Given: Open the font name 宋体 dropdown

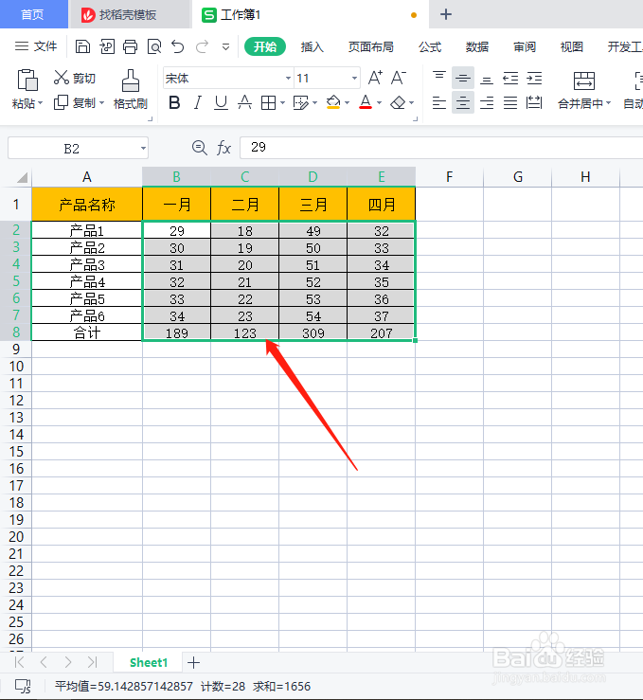Looking at the screenshot, I should click(x=288, y=78).
